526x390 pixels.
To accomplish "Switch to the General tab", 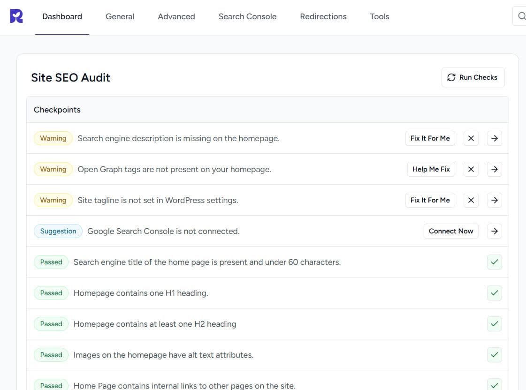I will 120,16.
